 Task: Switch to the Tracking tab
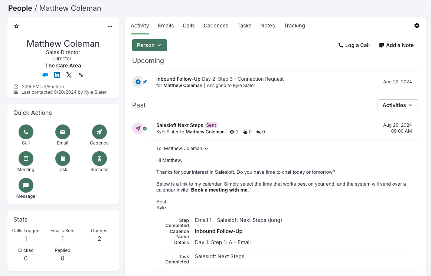(294, 26)
